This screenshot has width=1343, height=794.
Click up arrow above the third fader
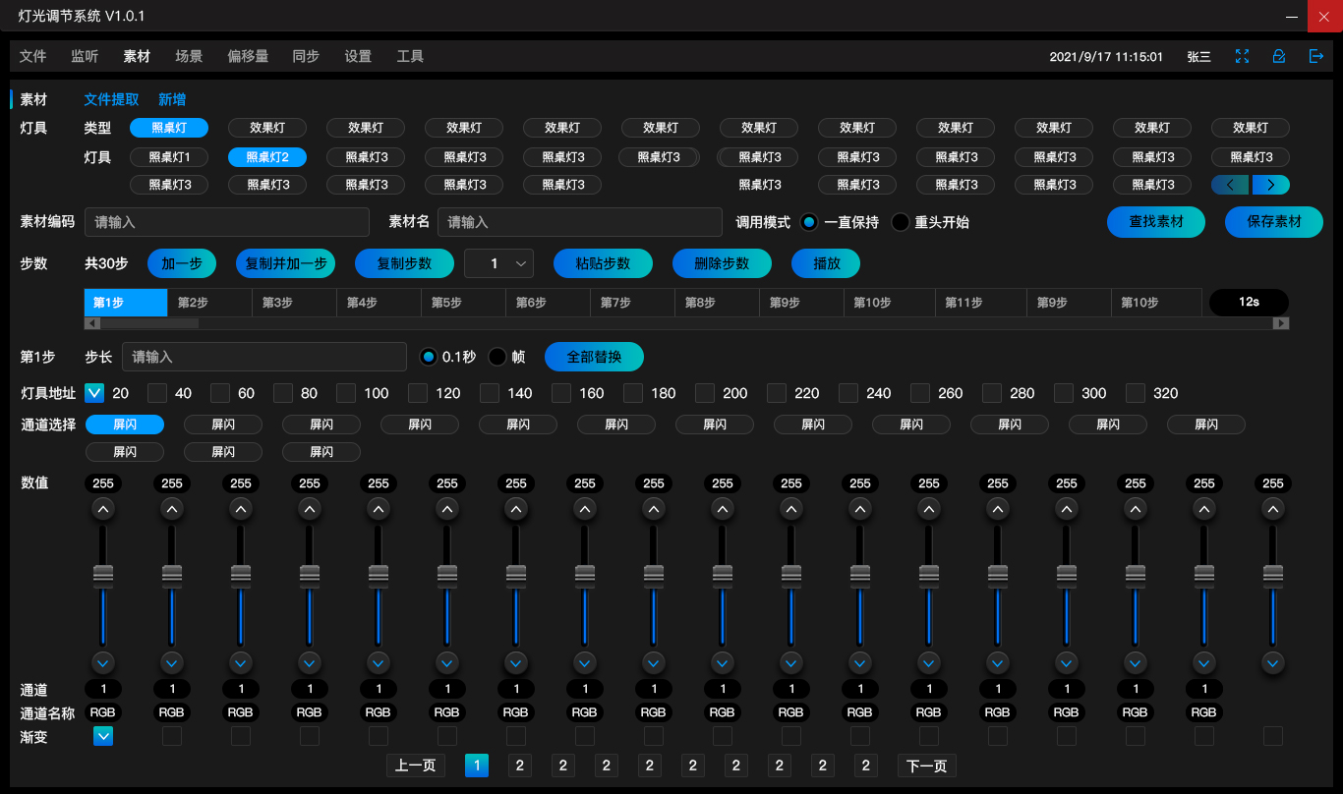click(x=241, y=509)
